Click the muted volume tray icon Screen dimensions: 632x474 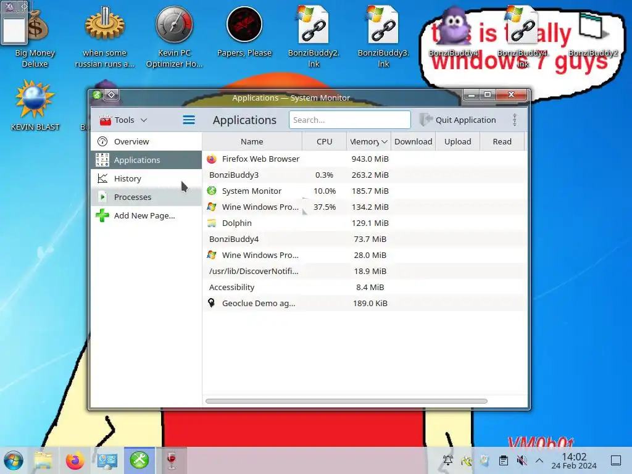tap(522, 460)
